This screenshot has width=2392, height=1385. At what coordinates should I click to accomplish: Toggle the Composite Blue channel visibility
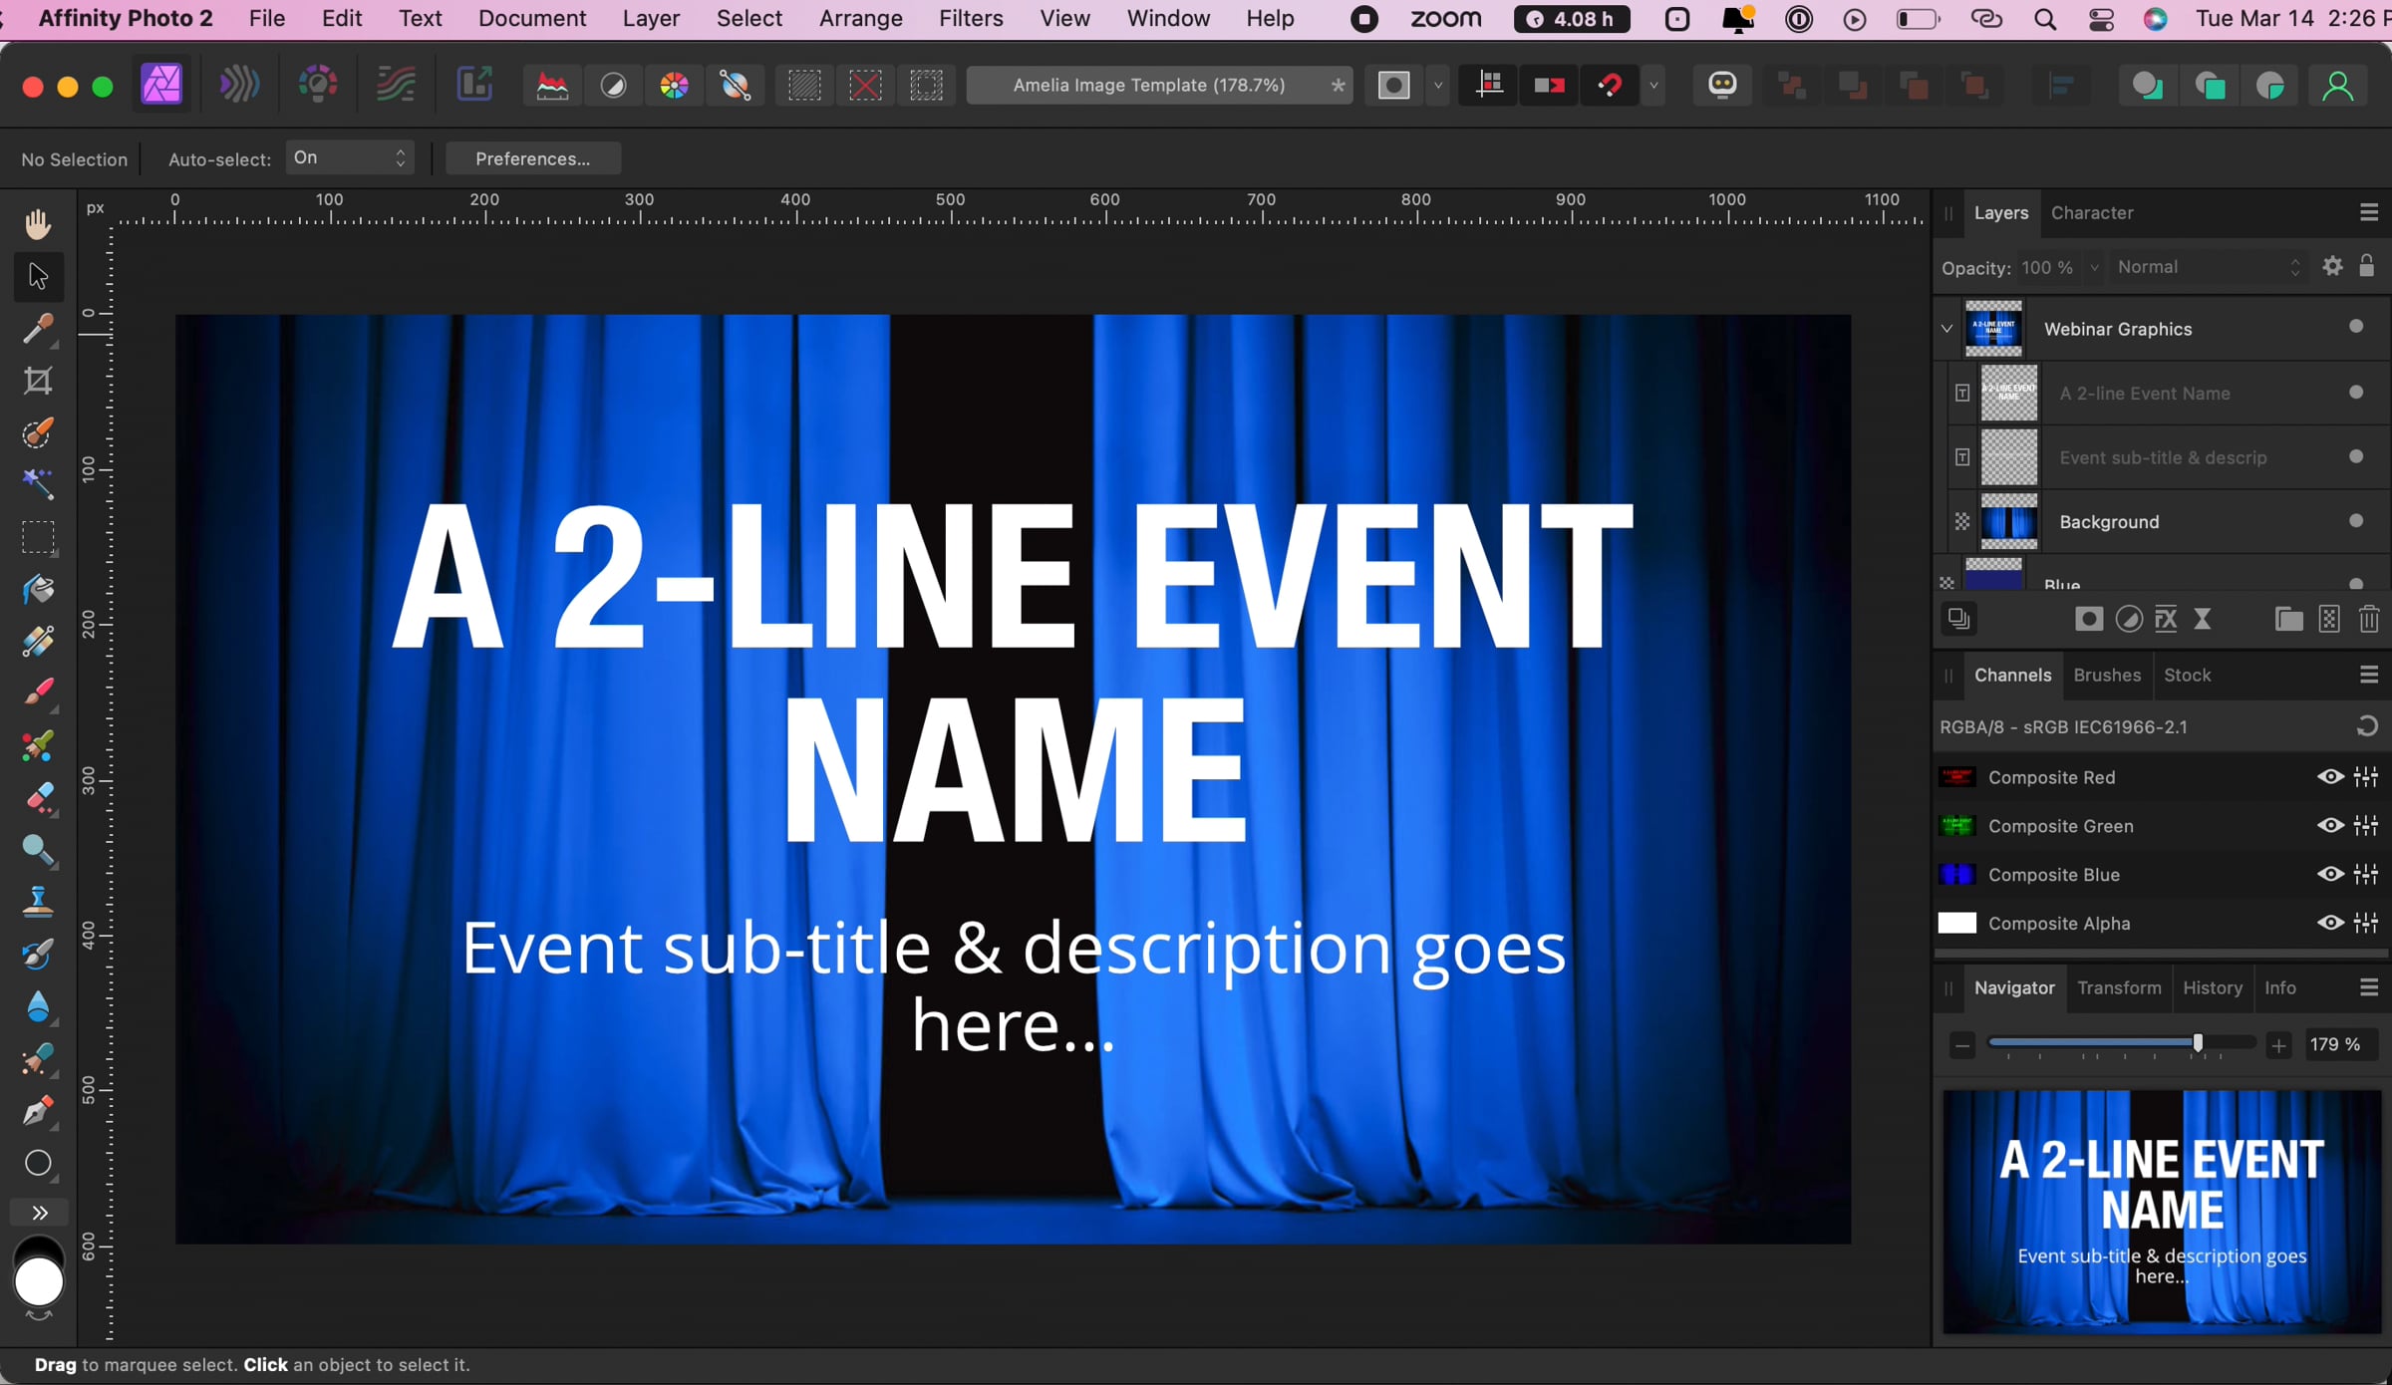pyautogui.click(x=2329, y=875)
